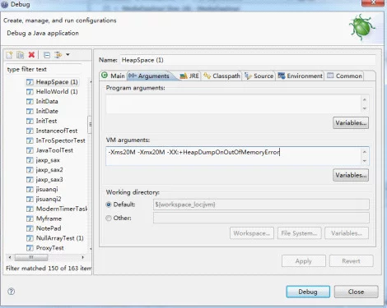The width and height of the screenshot is (387, 308).
Task: Click the Close button
Action: (356, 292)
